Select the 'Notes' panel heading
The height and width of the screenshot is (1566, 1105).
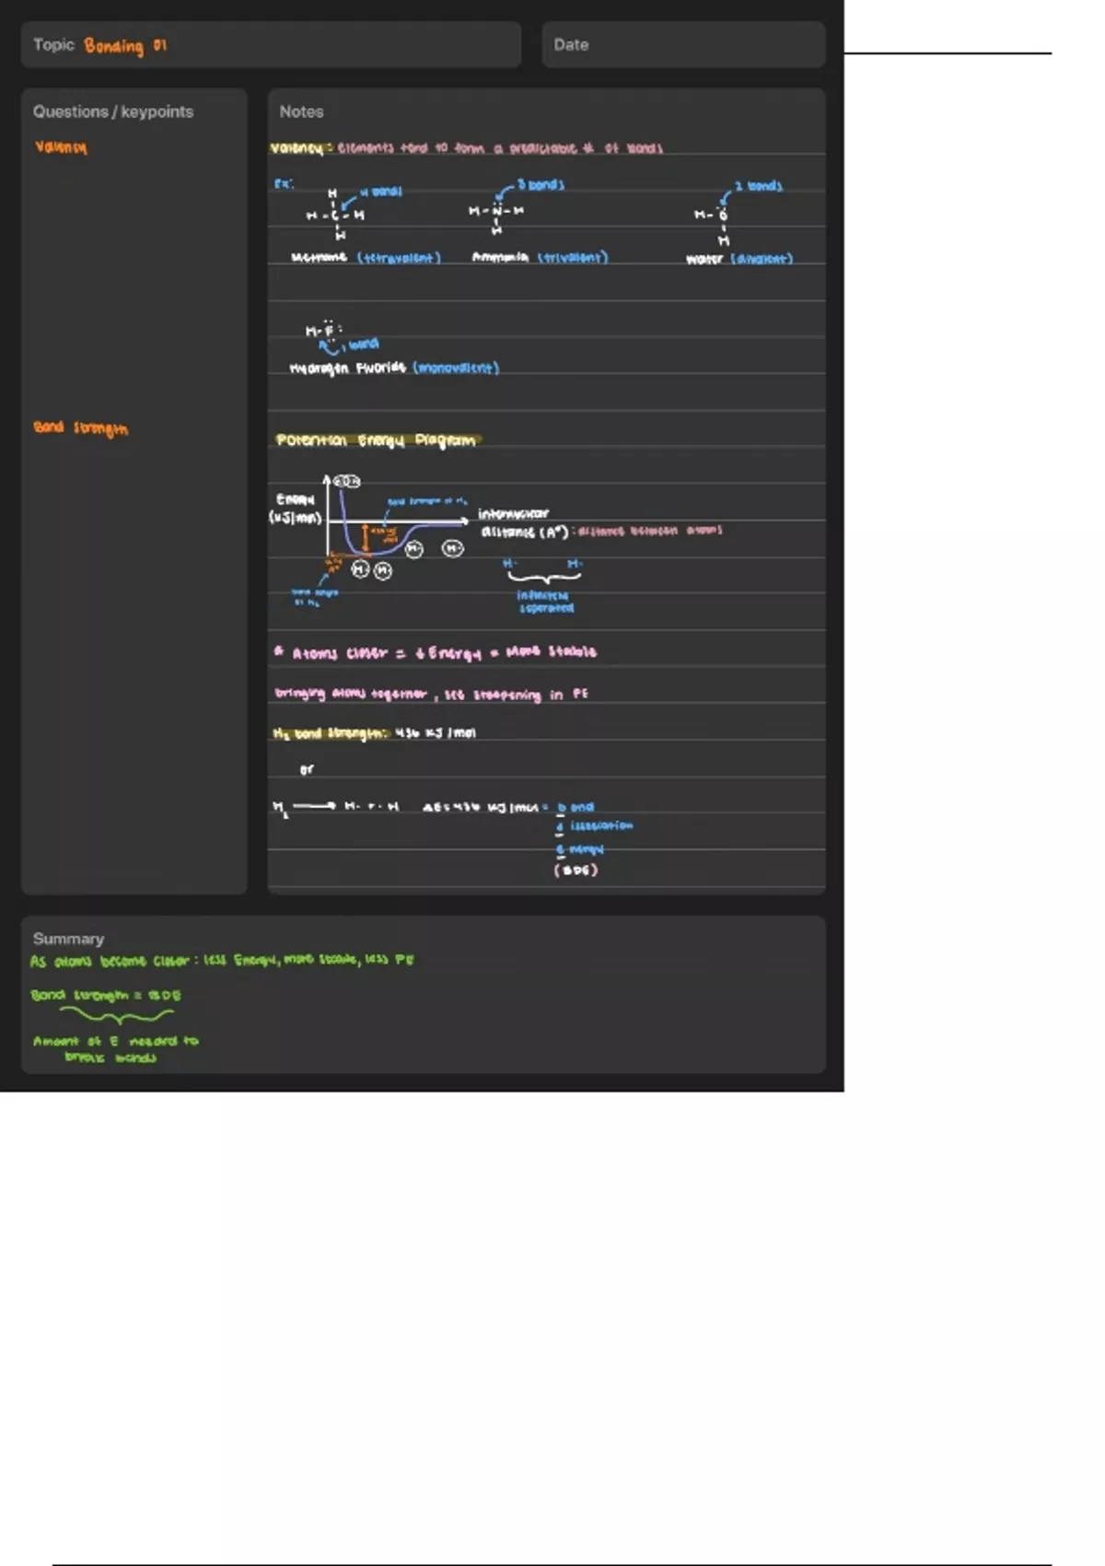pyautogui.click(x=301, y=111)
